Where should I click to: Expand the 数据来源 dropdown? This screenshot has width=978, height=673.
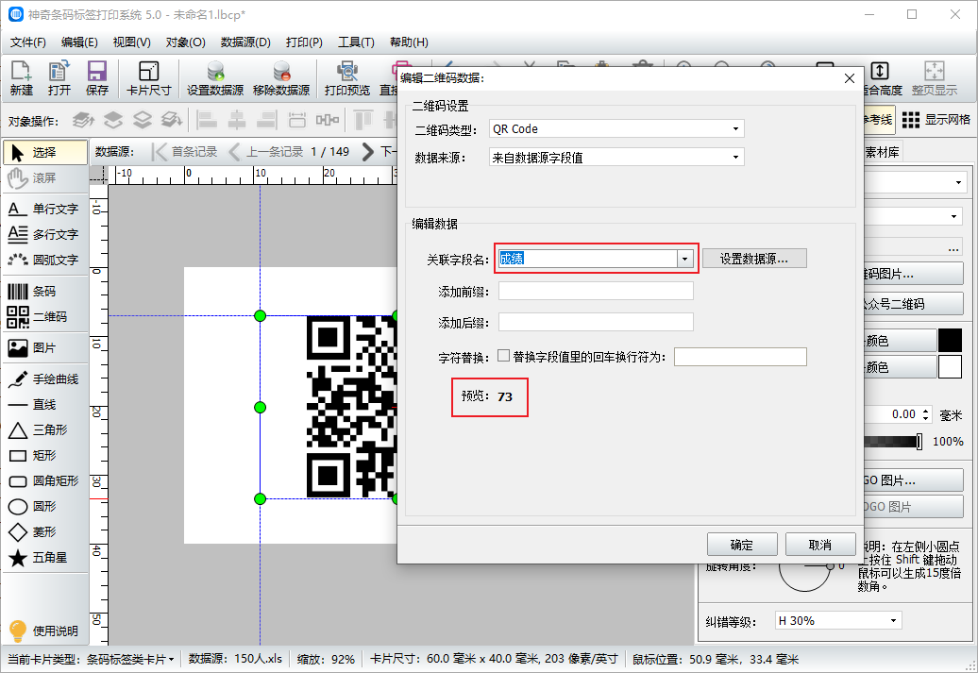pos(736,158)
